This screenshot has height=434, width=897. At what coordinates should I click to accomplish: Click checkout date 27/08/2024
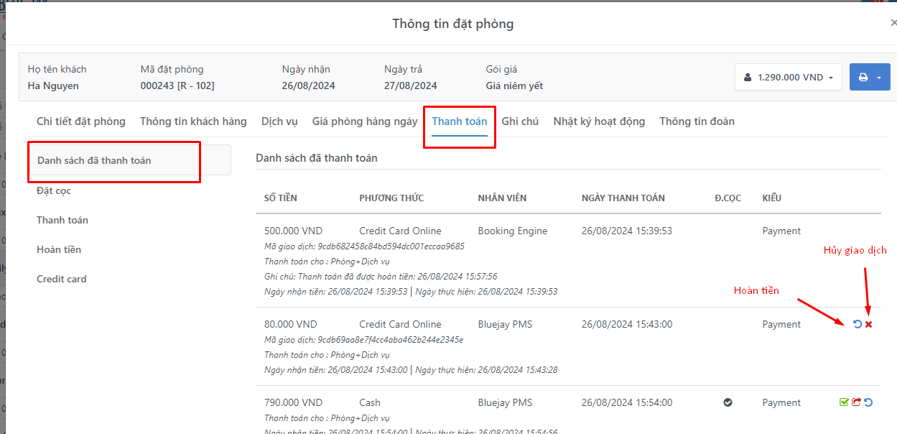[x=411, y=86]
